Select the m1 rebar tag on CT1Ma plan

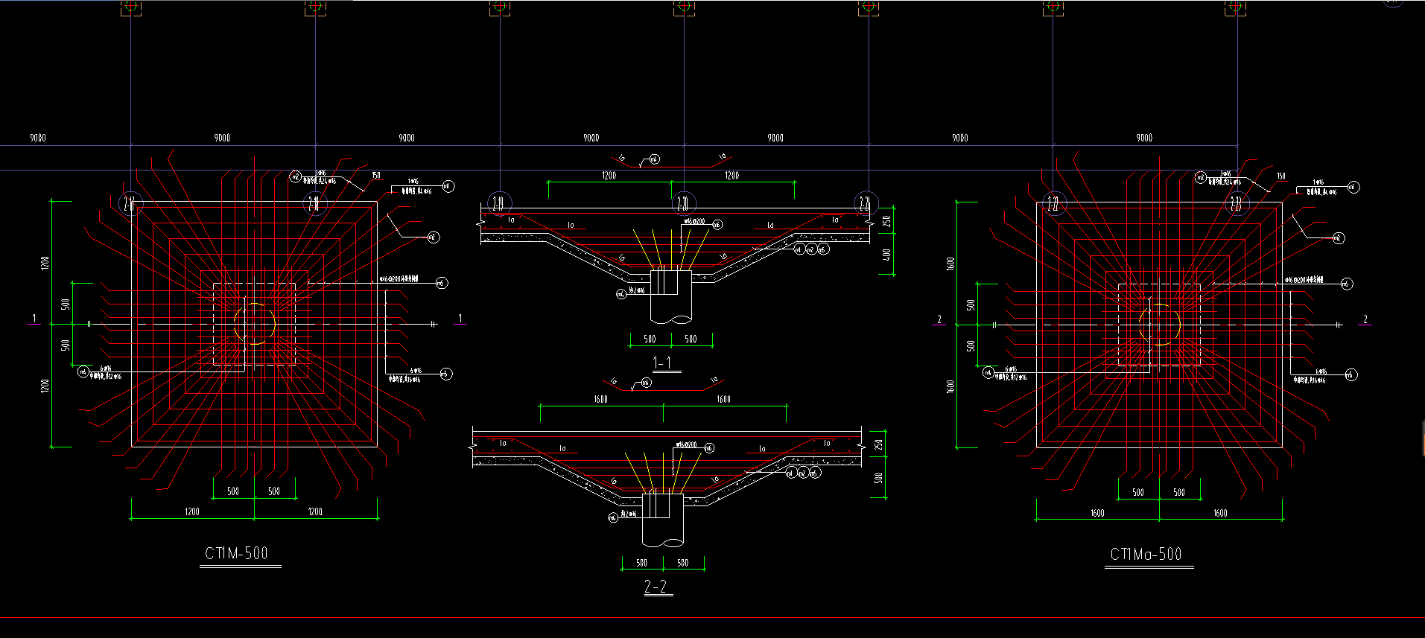[x=1353, y=188]
